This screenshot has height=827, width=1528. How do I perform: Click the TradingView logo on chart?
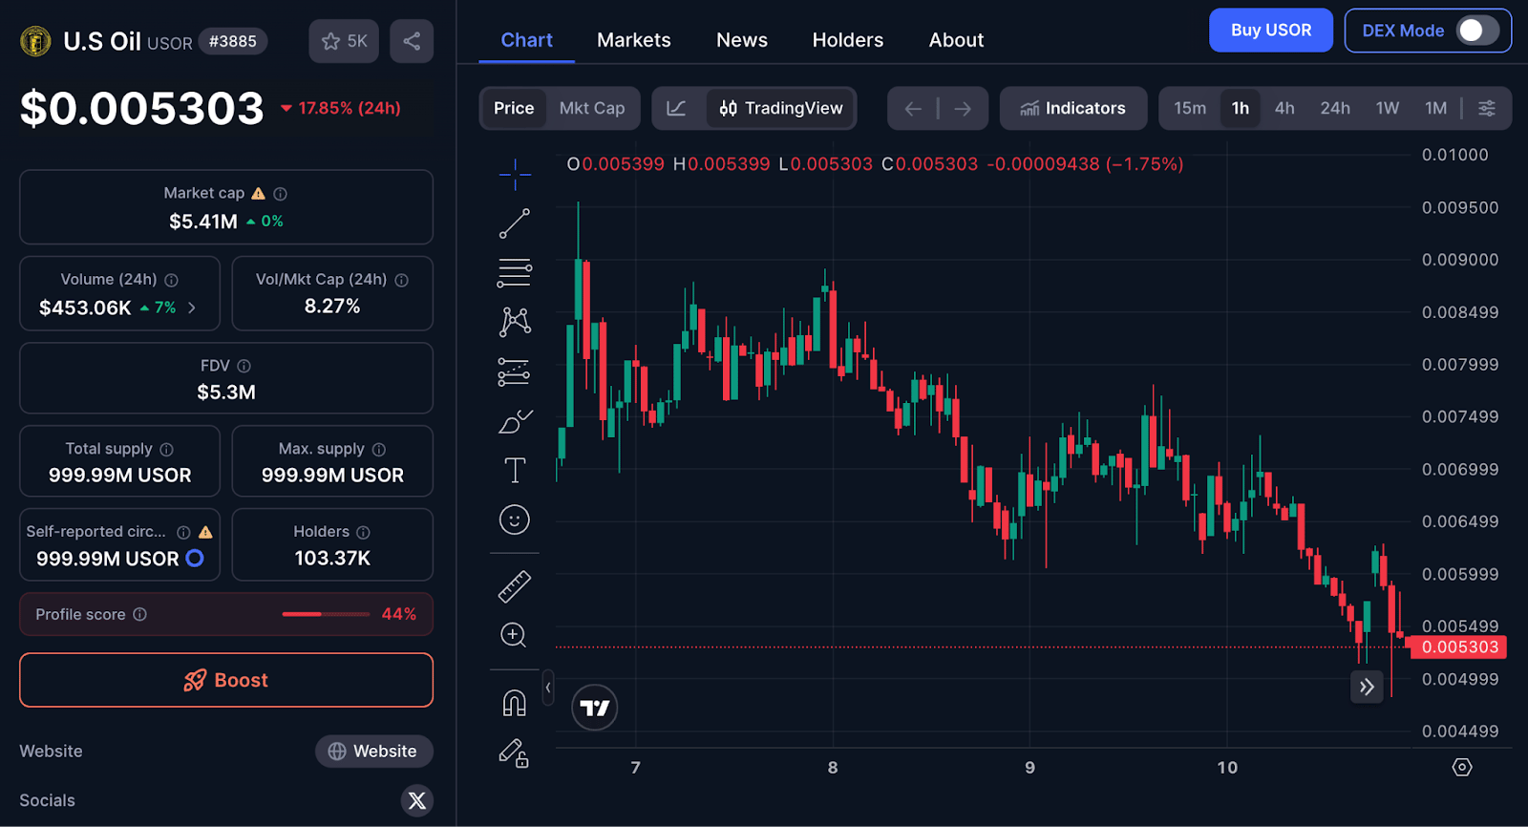(595, 708)
